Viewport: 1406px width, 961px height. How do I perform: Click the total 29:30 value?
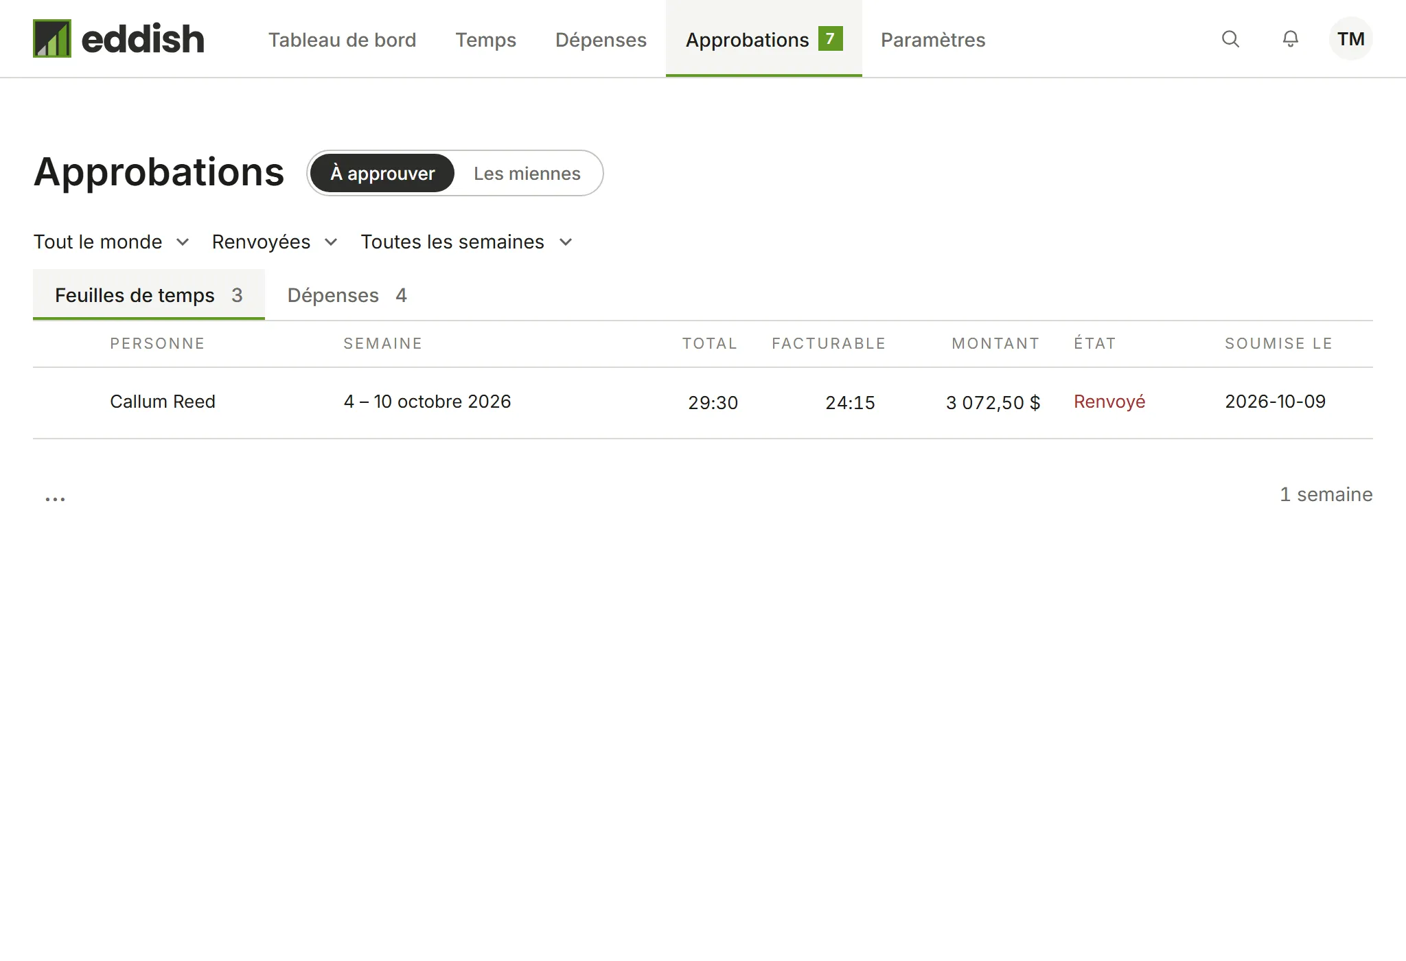(x=713, y=402)
